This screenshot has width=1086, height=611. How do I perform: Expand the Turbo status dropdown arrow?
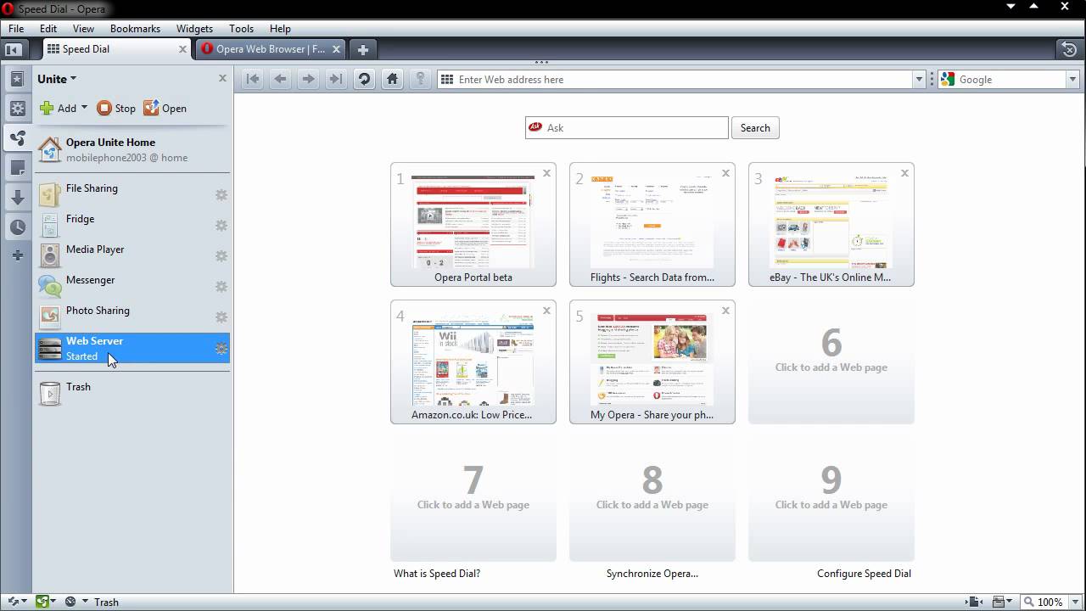(x=84, y=602)
